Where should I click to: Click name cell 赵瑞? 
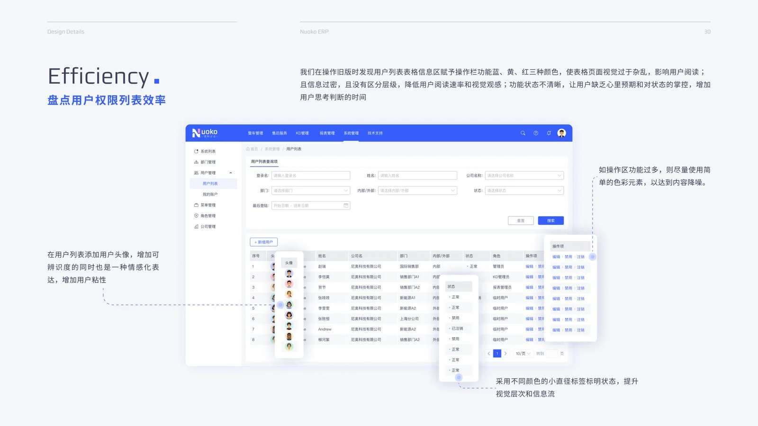(x=322, y=266)
